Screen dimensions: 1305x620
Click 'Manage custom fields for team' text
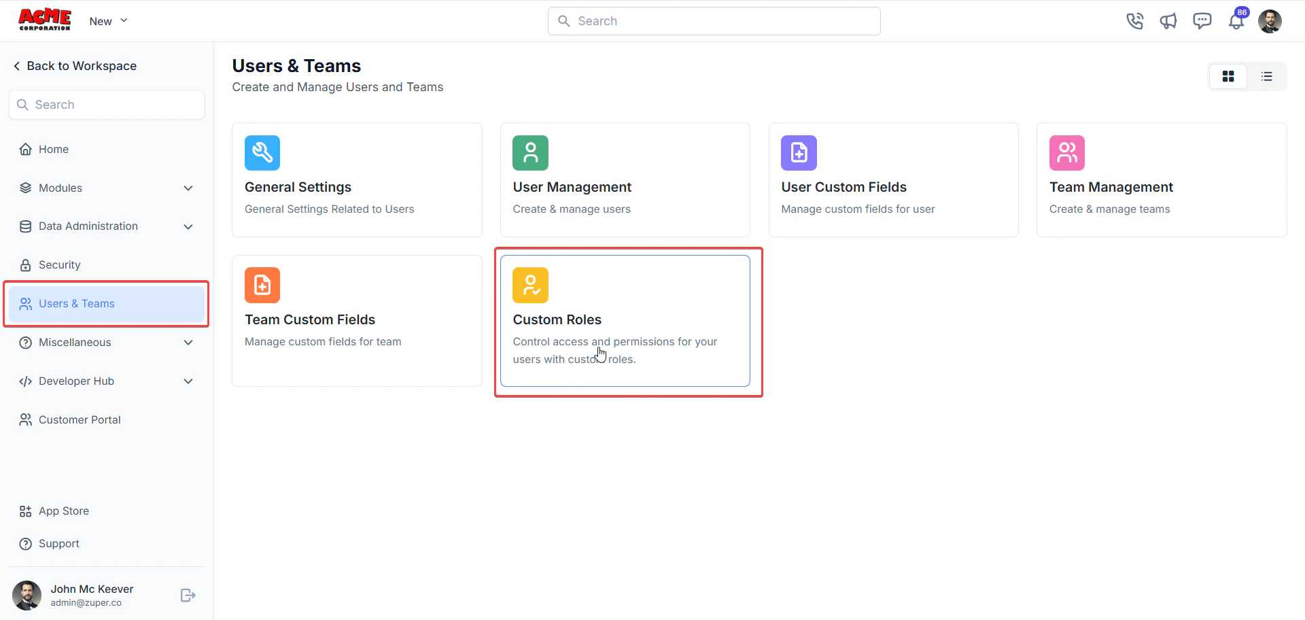[323, 342]
